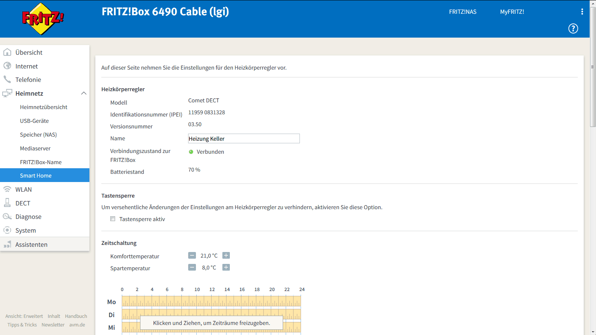Viewport: 596px width, 335px height.
Task: Click the green Verbunden status indicator
Action: click(191, 152)
